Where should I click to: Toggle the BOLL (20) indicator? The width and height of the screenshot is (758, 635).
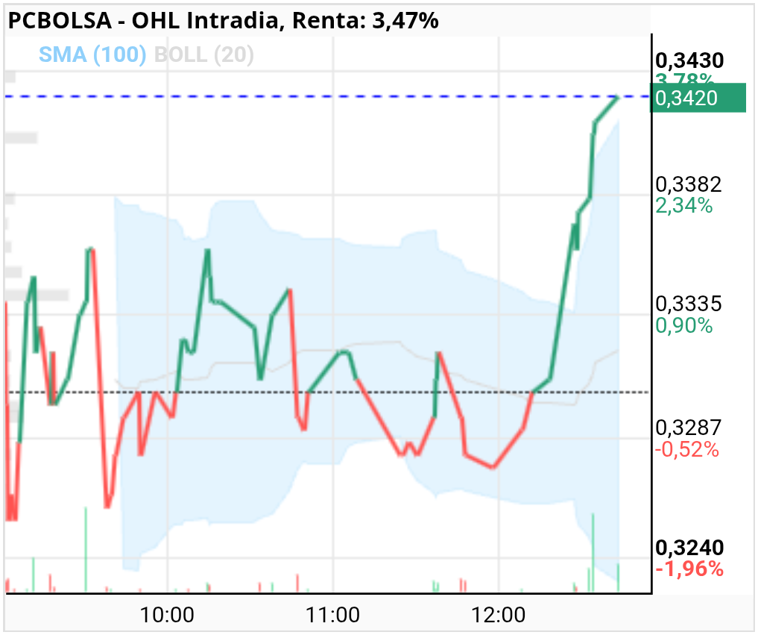[x=204, y=54]
